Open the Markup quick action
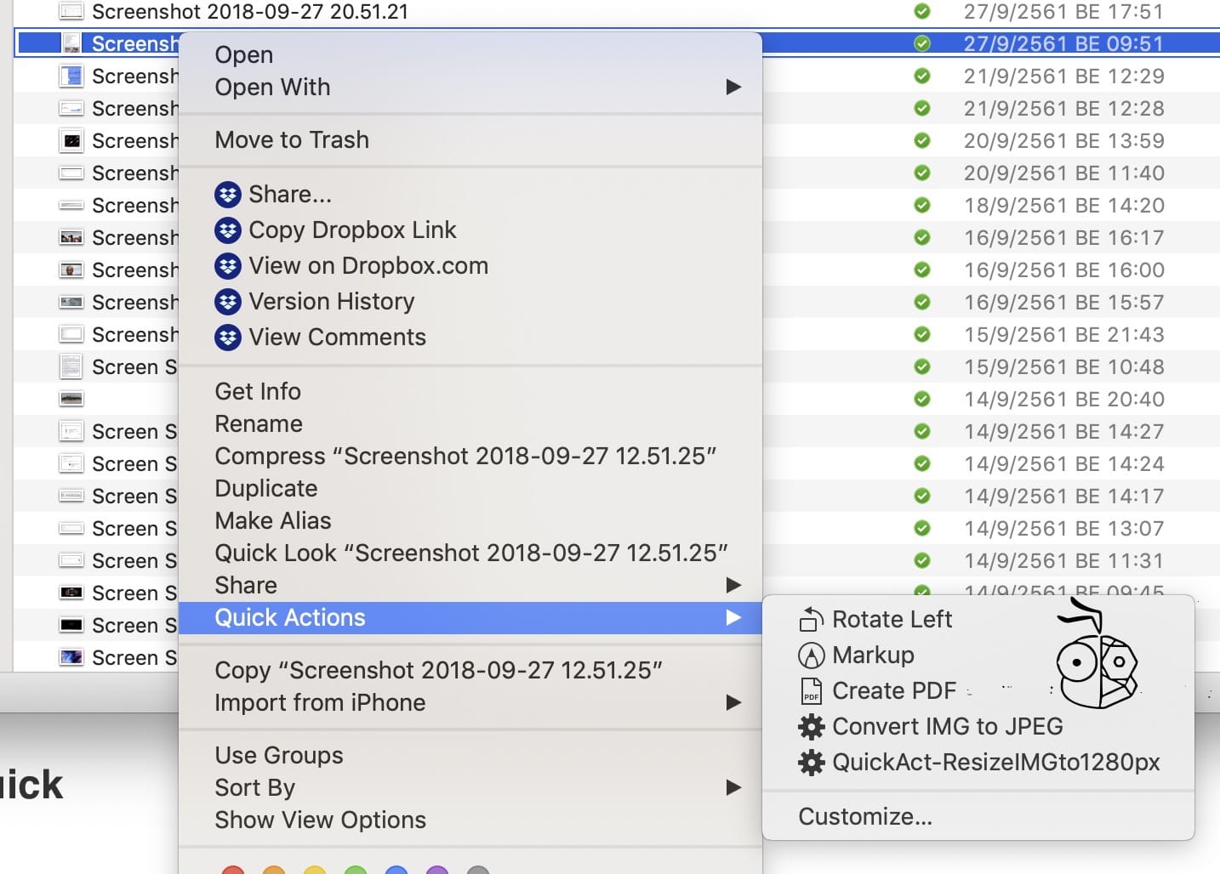Image resolution: width=1220 pixels, height=874 pixels. tap(873, 655)
